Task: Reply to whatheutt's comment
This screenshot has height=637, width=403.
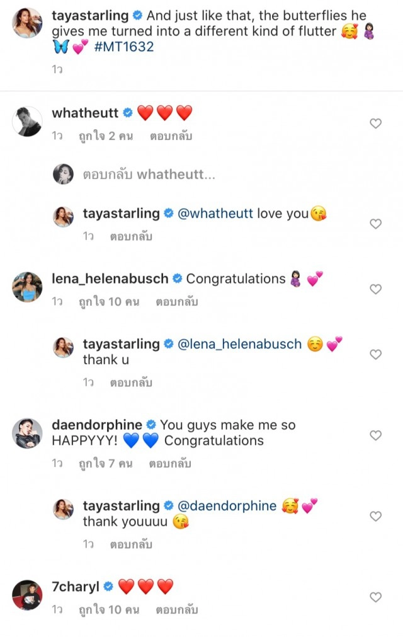Action: 171,136
